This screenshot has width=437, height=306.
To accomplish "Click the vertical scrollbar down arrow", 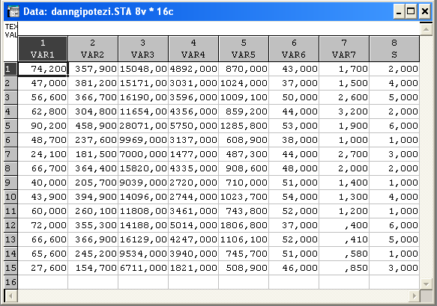I will [x=426, y=284].
